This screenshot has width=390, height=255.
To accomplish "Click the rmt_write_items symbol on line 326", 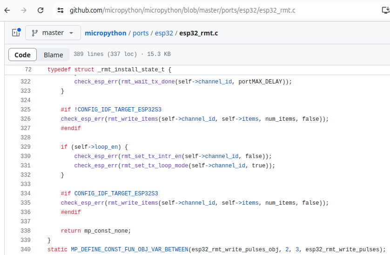I will click(x=133, y=119).
